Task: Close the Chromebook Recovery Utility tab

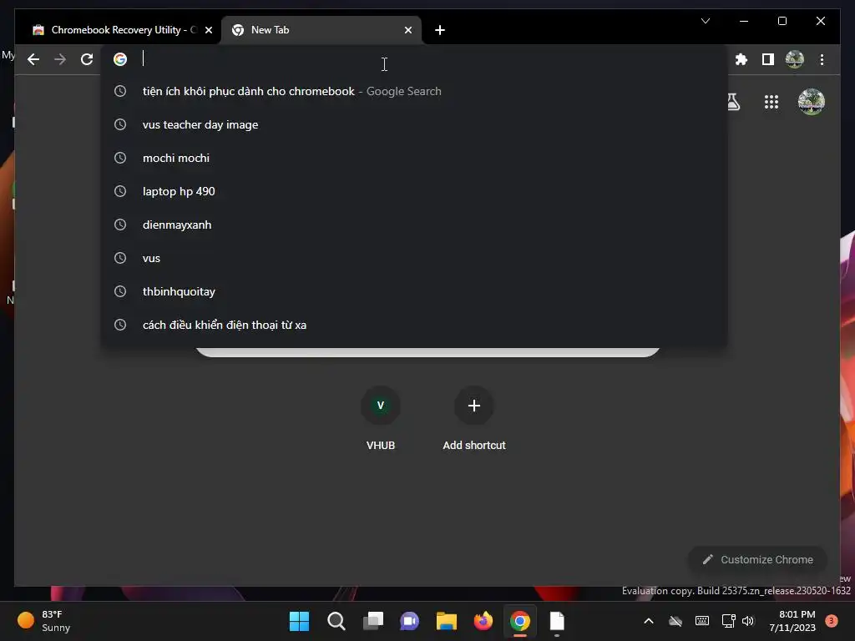Action: click(x=208, y=30)
